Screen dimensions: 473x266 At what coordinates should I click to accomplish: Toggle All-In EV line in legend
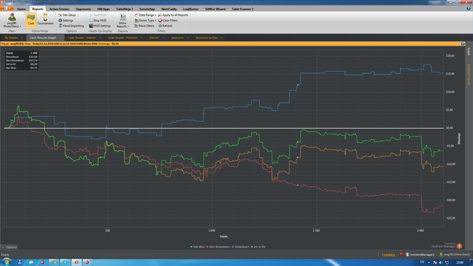258,246
